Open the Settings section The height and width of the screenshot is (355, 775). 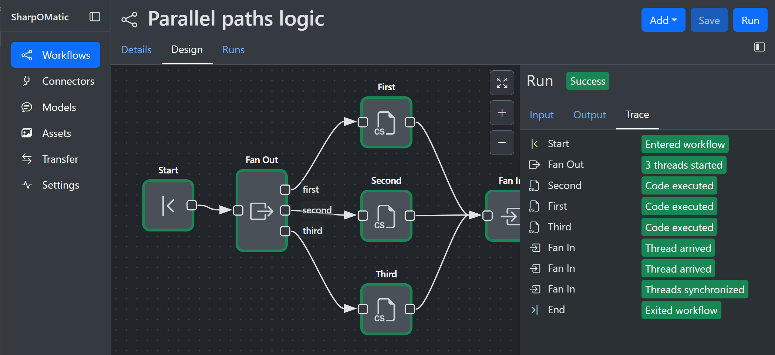pos(61,185)
